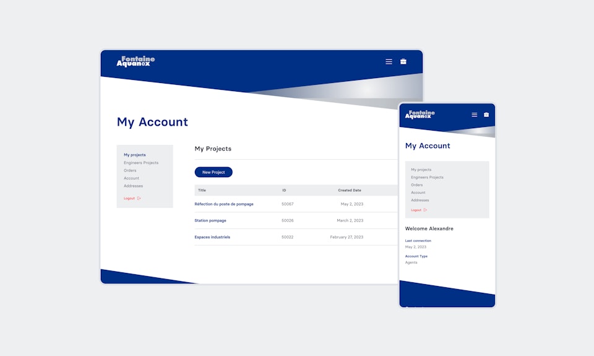Image resolution: width=594 pixels, height=356 pixels.
Task: Go to Orders in the desktop sidebar
Action: pos(130,170)
